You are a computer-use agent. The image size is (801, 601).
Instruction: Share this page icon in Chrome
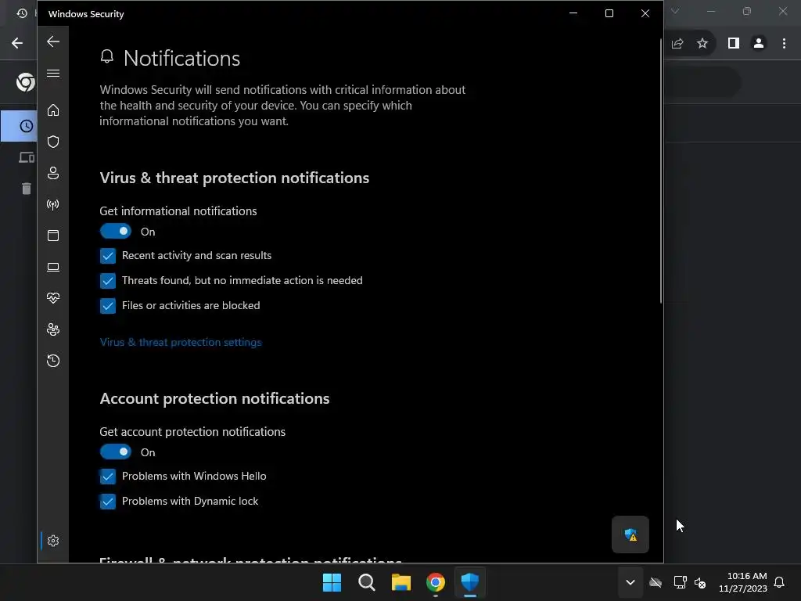click(677, 44)
